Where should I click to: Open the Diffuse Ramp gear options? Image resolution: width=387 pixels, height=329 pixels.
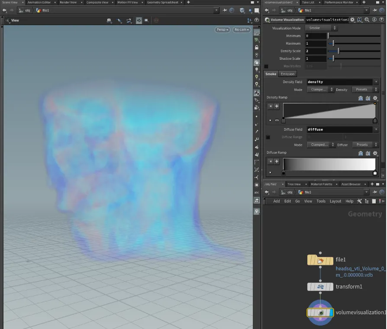pos(375,153)
